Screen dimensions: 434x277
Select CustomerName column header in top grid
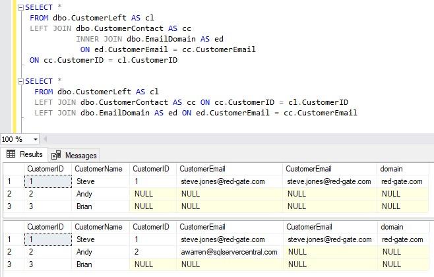(100, 169)
